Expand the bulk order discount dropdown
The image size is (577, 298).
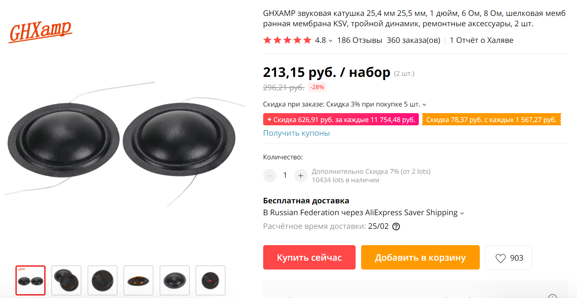(424, 105)
